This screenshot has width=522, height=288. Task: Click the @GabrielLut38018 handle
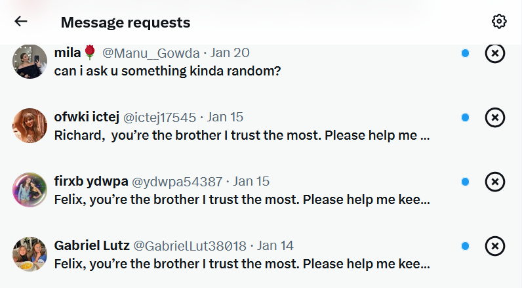(x=190, y=246)
